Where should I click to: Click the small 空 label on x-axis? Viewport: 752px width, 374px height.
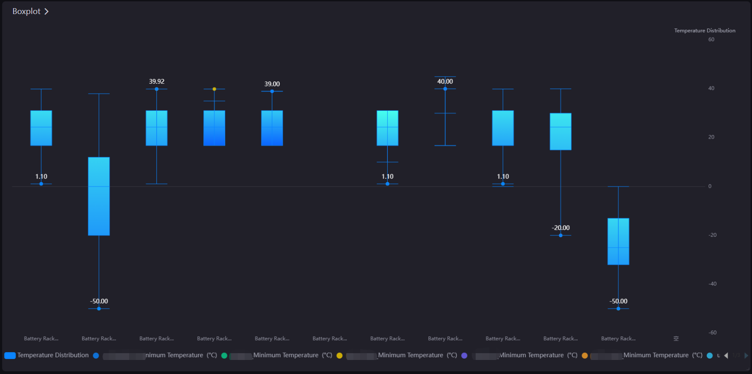point(676,339)
